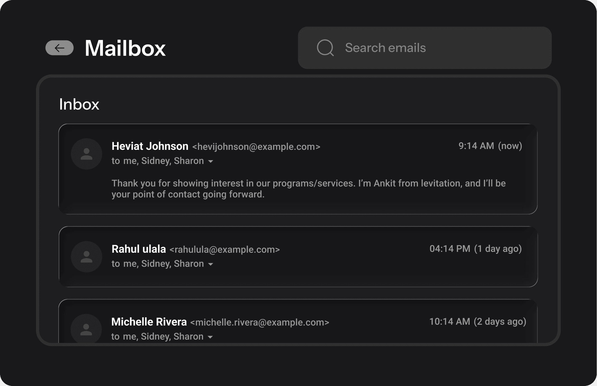Image resolution: width=597 pixels, height=386 pixels.
Task: Click Rahul ulala's avatar icon
Action: pyautogui.click(x=86, y=257)
